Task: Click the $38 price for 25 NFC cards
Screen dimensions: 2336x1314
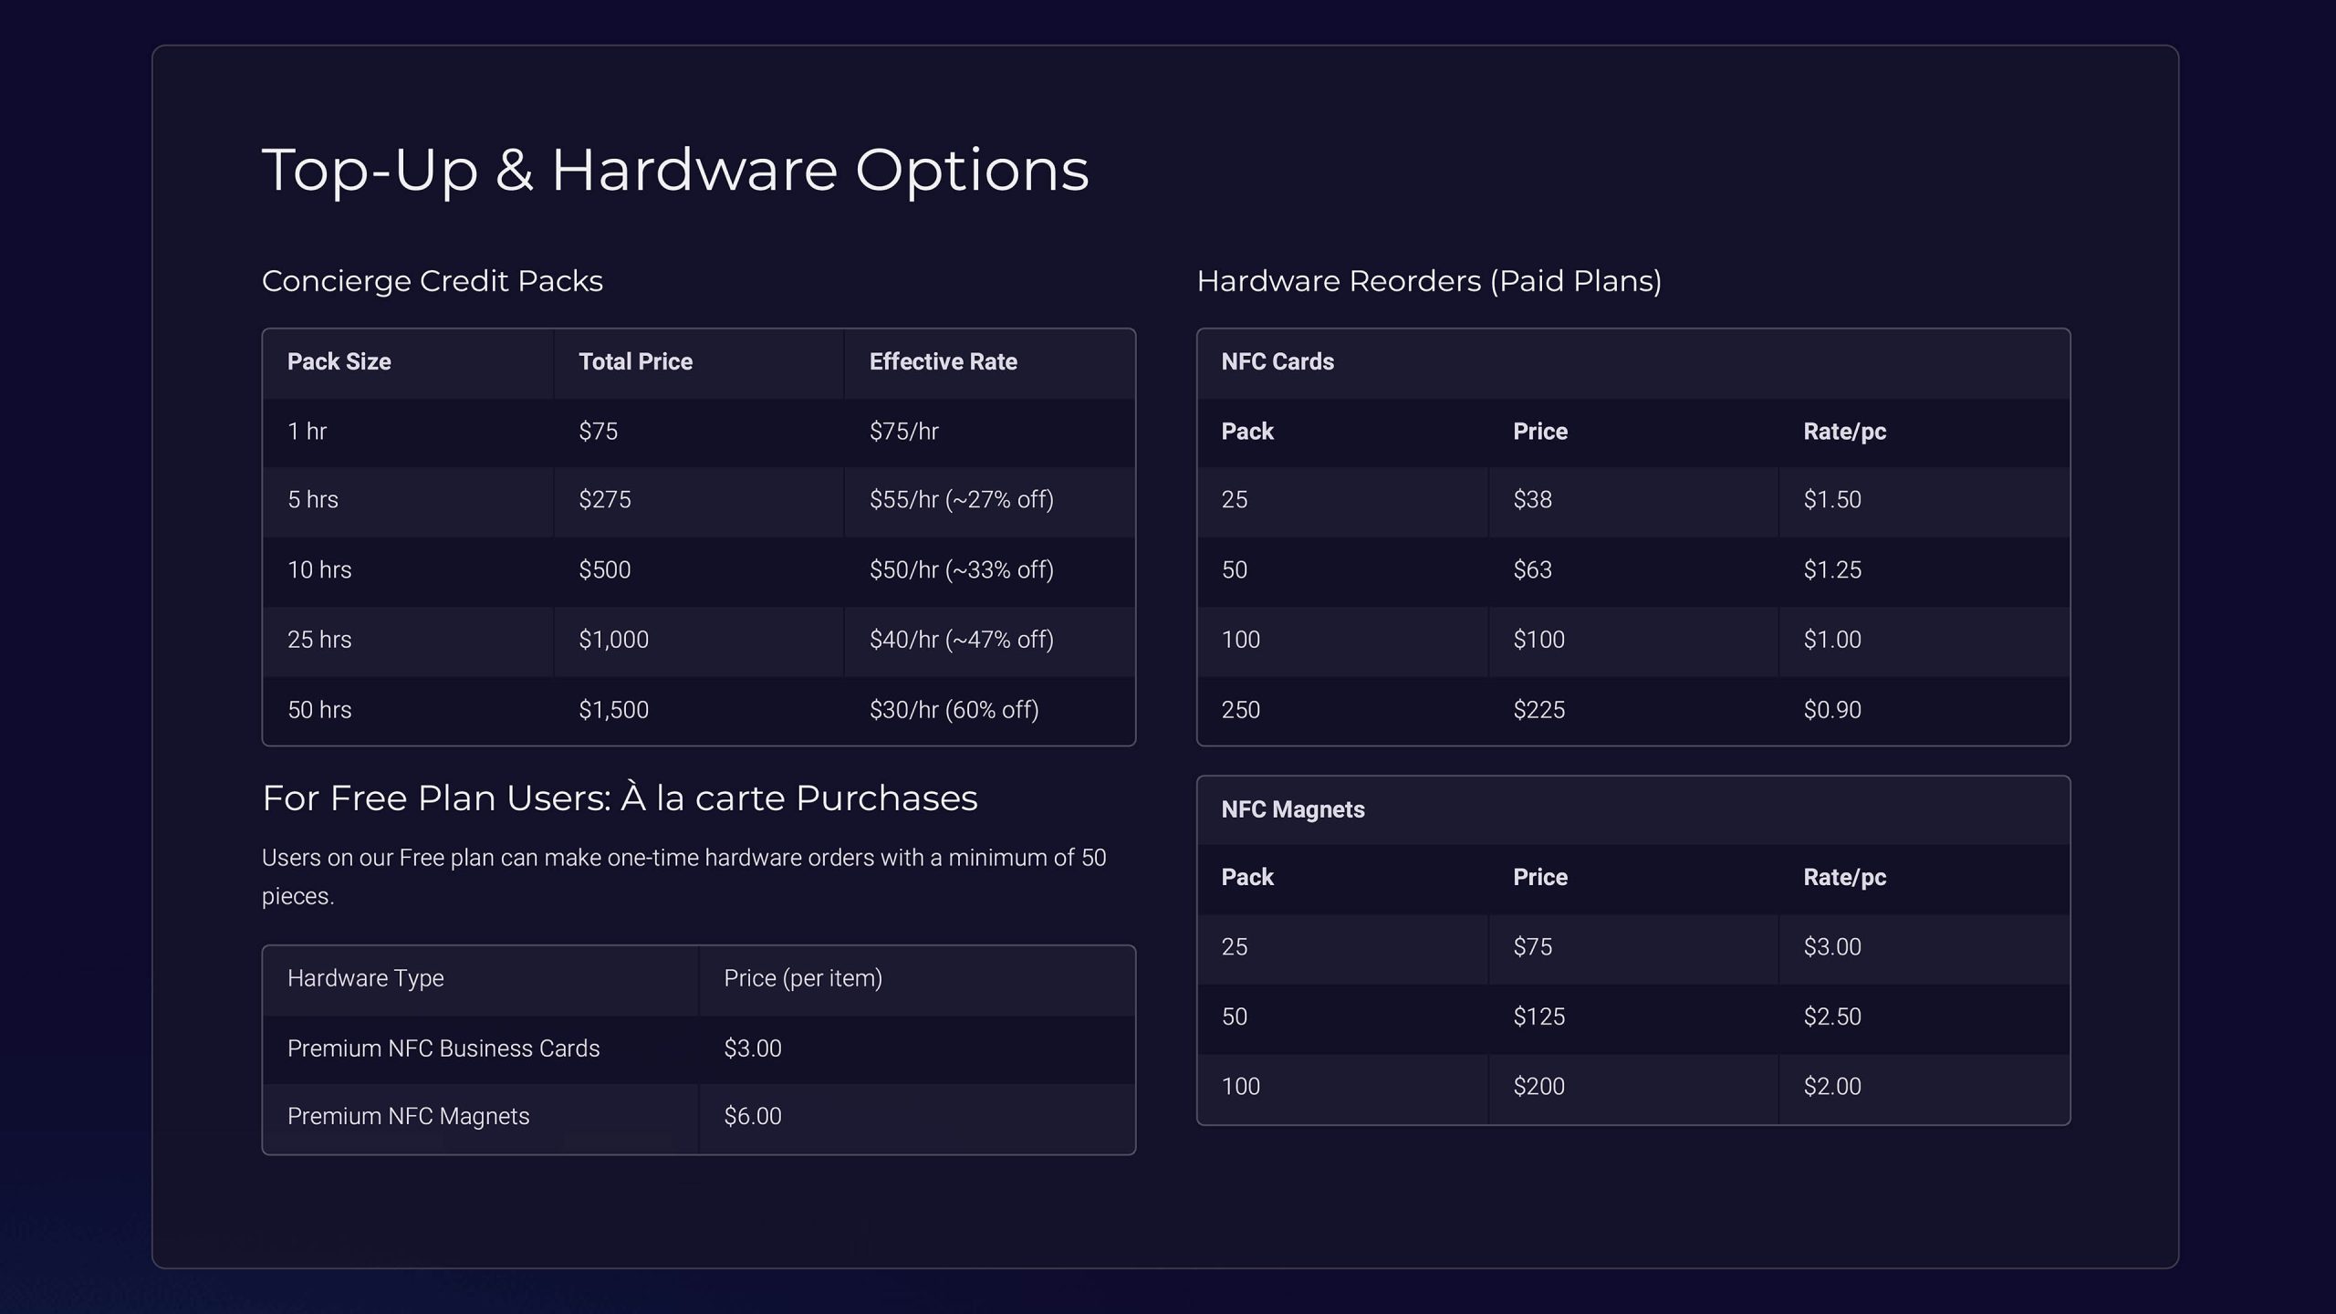Action: (x=1532, y=500)
